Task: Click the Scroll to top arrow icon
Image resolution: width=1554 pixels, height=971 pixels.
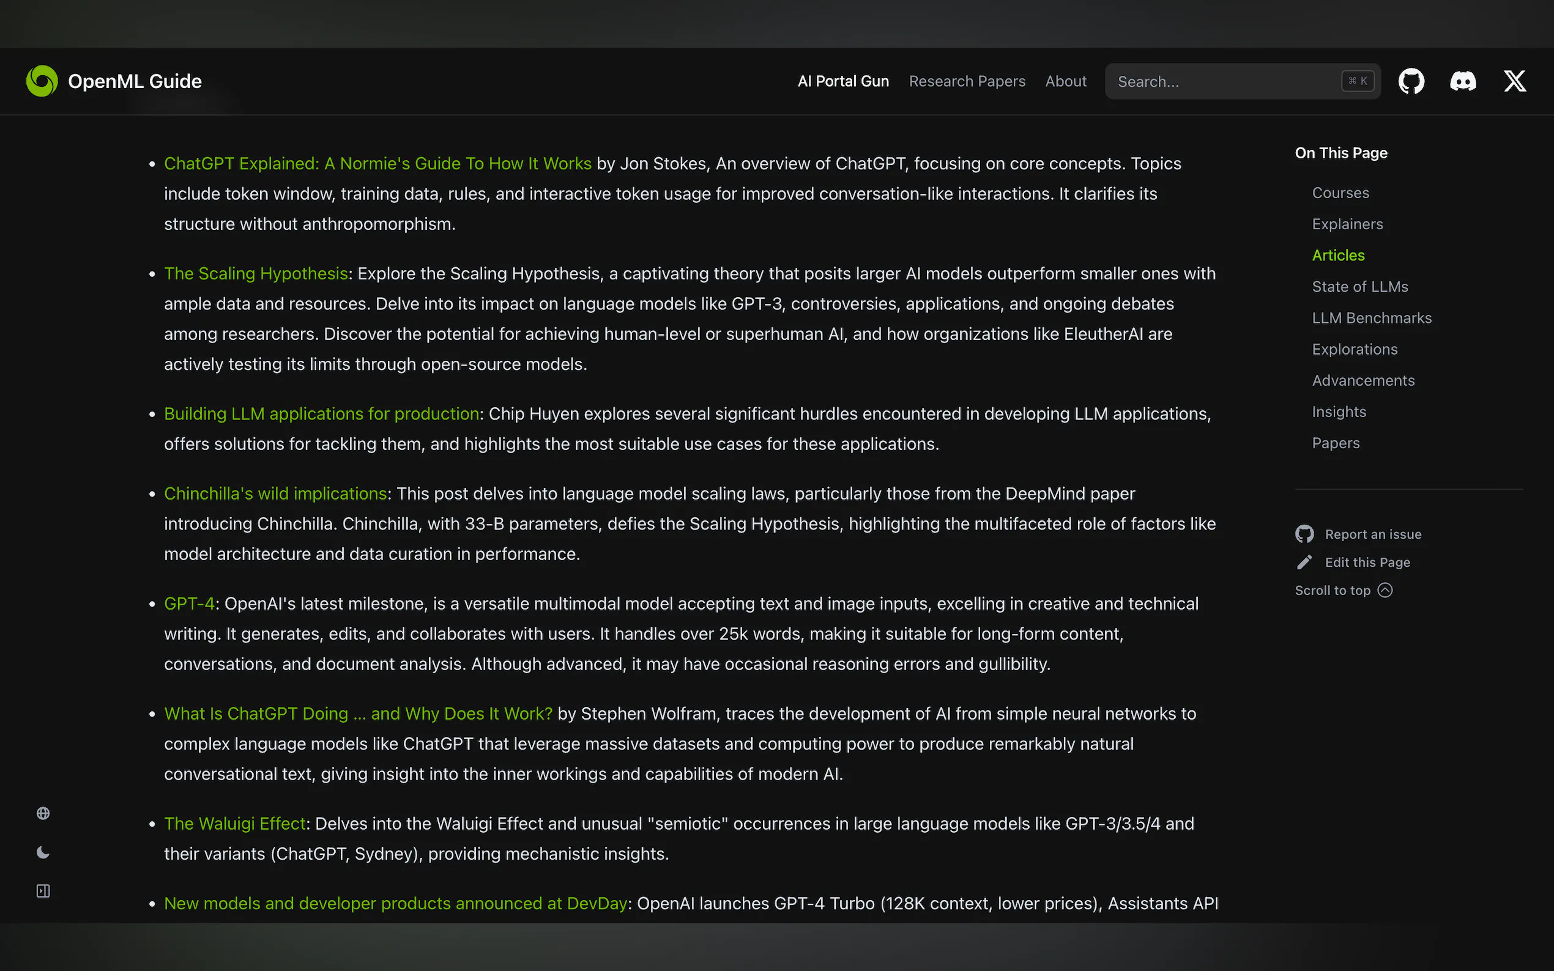Action: tap(1385, 590)
